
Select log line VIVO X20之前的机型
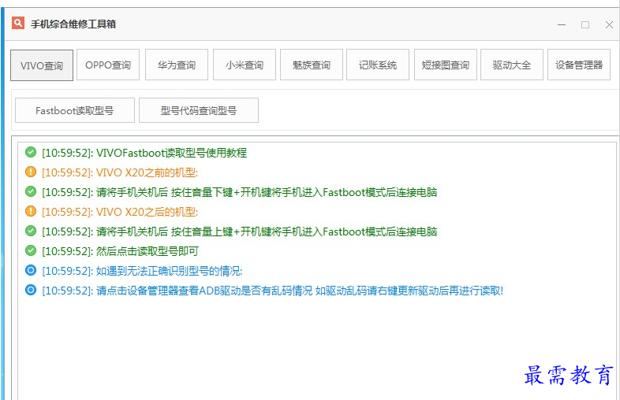(x=120, y=172)
